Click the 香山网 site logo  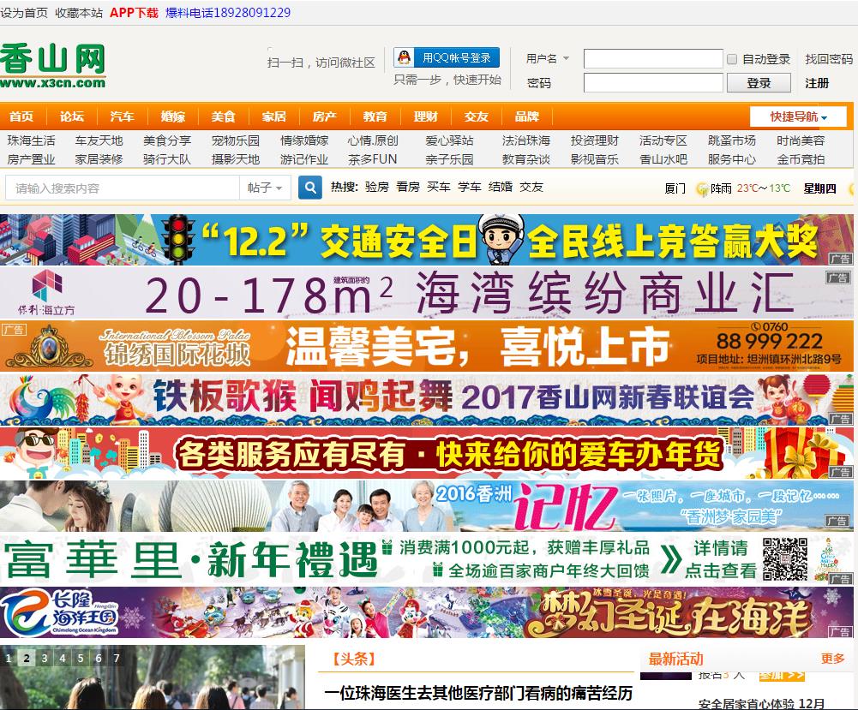coord(52,66)
